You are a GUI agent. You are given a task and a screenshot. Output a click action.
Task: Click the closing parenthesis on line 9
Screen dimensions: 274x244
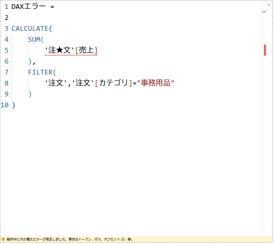(x=30, y=94)
